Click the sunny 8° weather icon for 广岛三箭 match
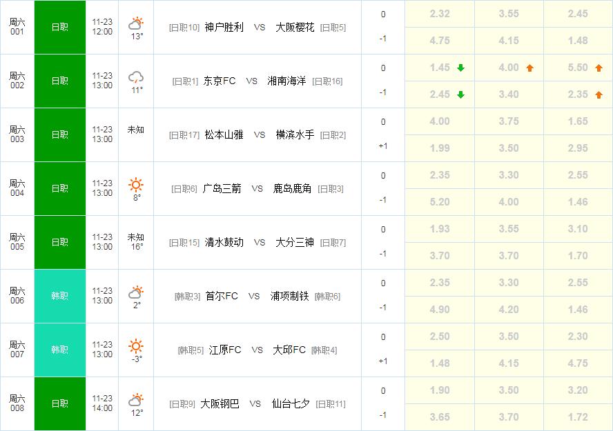 (135, 185)
